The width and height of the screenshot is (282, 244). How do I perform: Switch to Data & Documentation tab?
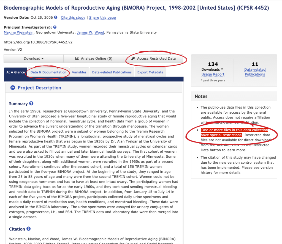48,72
